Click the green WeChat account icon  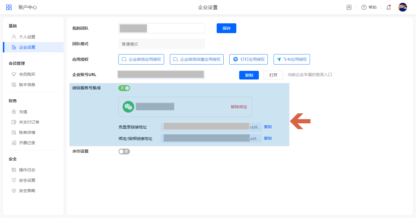click(x=128, y=107)
